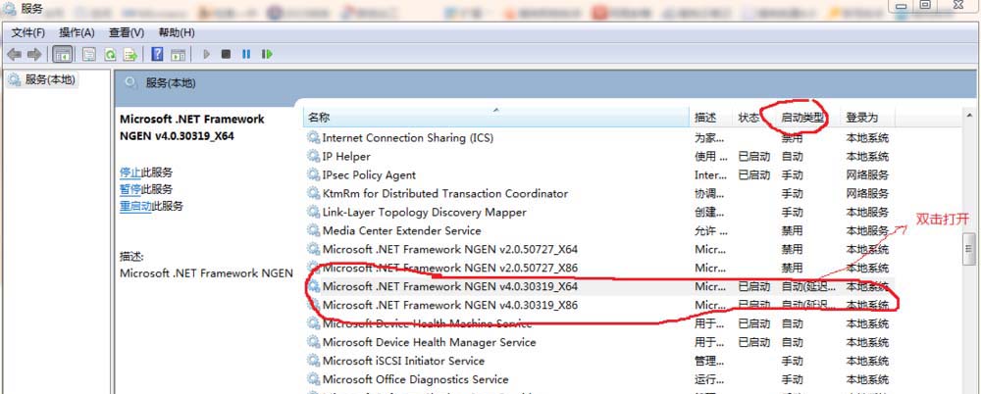Open the blue Help question mark icon

[158, 55]
